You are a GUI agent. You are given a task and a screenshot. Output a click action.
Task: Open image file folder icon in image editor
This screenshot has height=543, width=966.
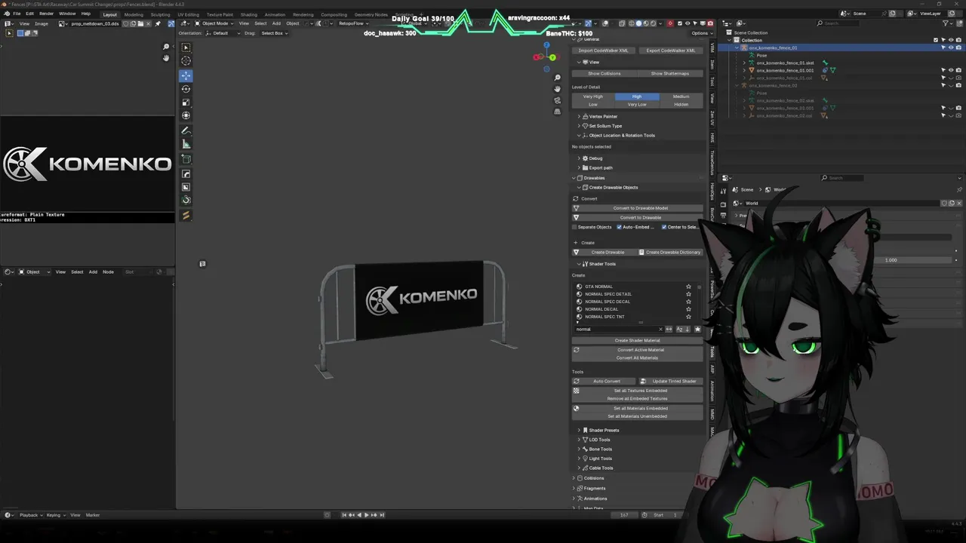click(x=141, y=23)
